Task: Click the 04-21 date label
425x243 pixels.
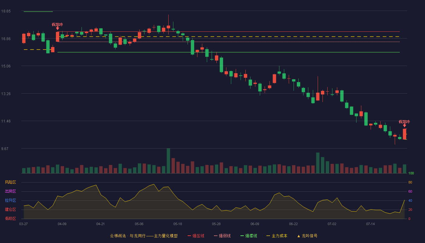Action: coord(100,224)
